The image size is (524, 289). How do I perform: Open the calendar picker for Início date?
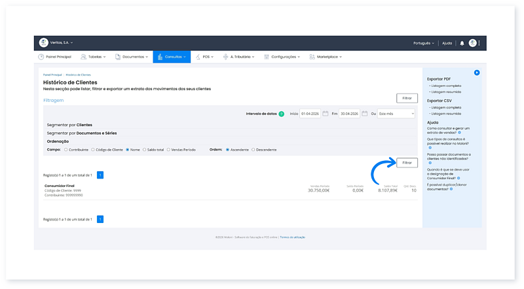point(325,114)
